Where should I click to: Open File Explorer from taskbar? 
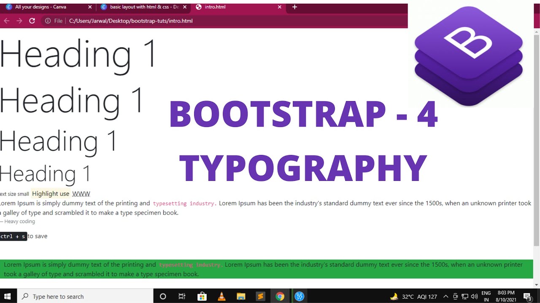[x=241, y=296]
